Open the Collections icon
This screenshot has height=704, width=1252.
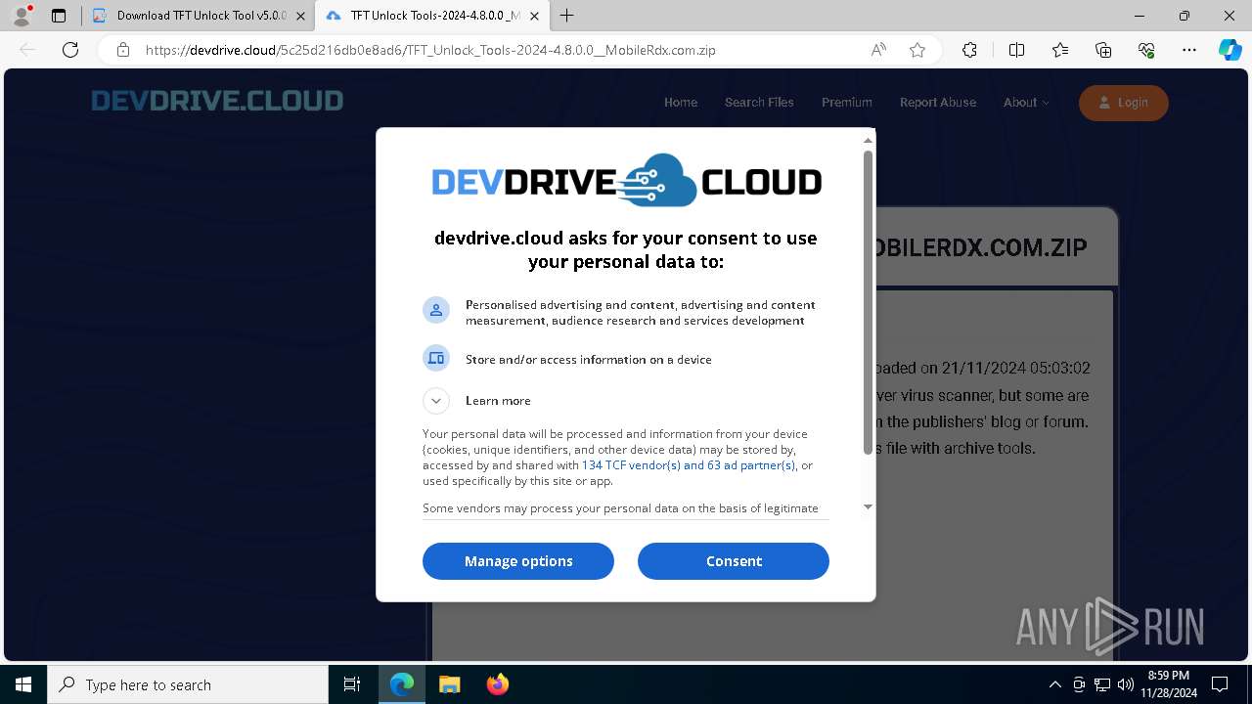pyautogui.click(x=1103, y=50)
